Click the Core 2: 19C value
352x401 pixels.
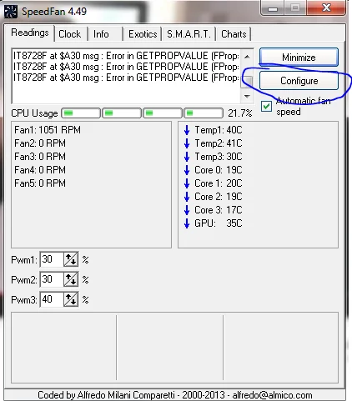click(219, 197)
